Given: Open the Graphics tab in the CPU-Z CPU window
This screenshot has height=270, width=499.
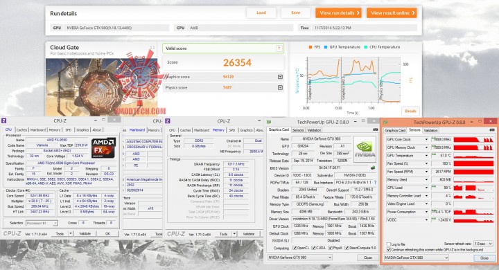Looking at the screenshot, I should click(82, 129).
